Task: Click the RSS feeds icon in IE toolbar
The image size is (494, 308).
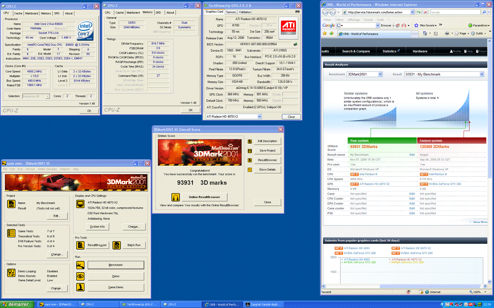Action: [436, 33]
